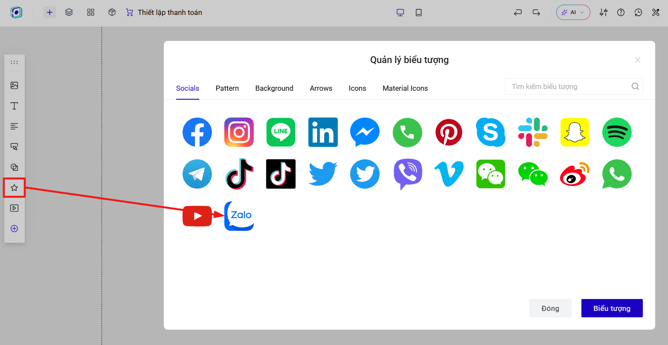Open the image element tool in sidebar

point(15,86)
